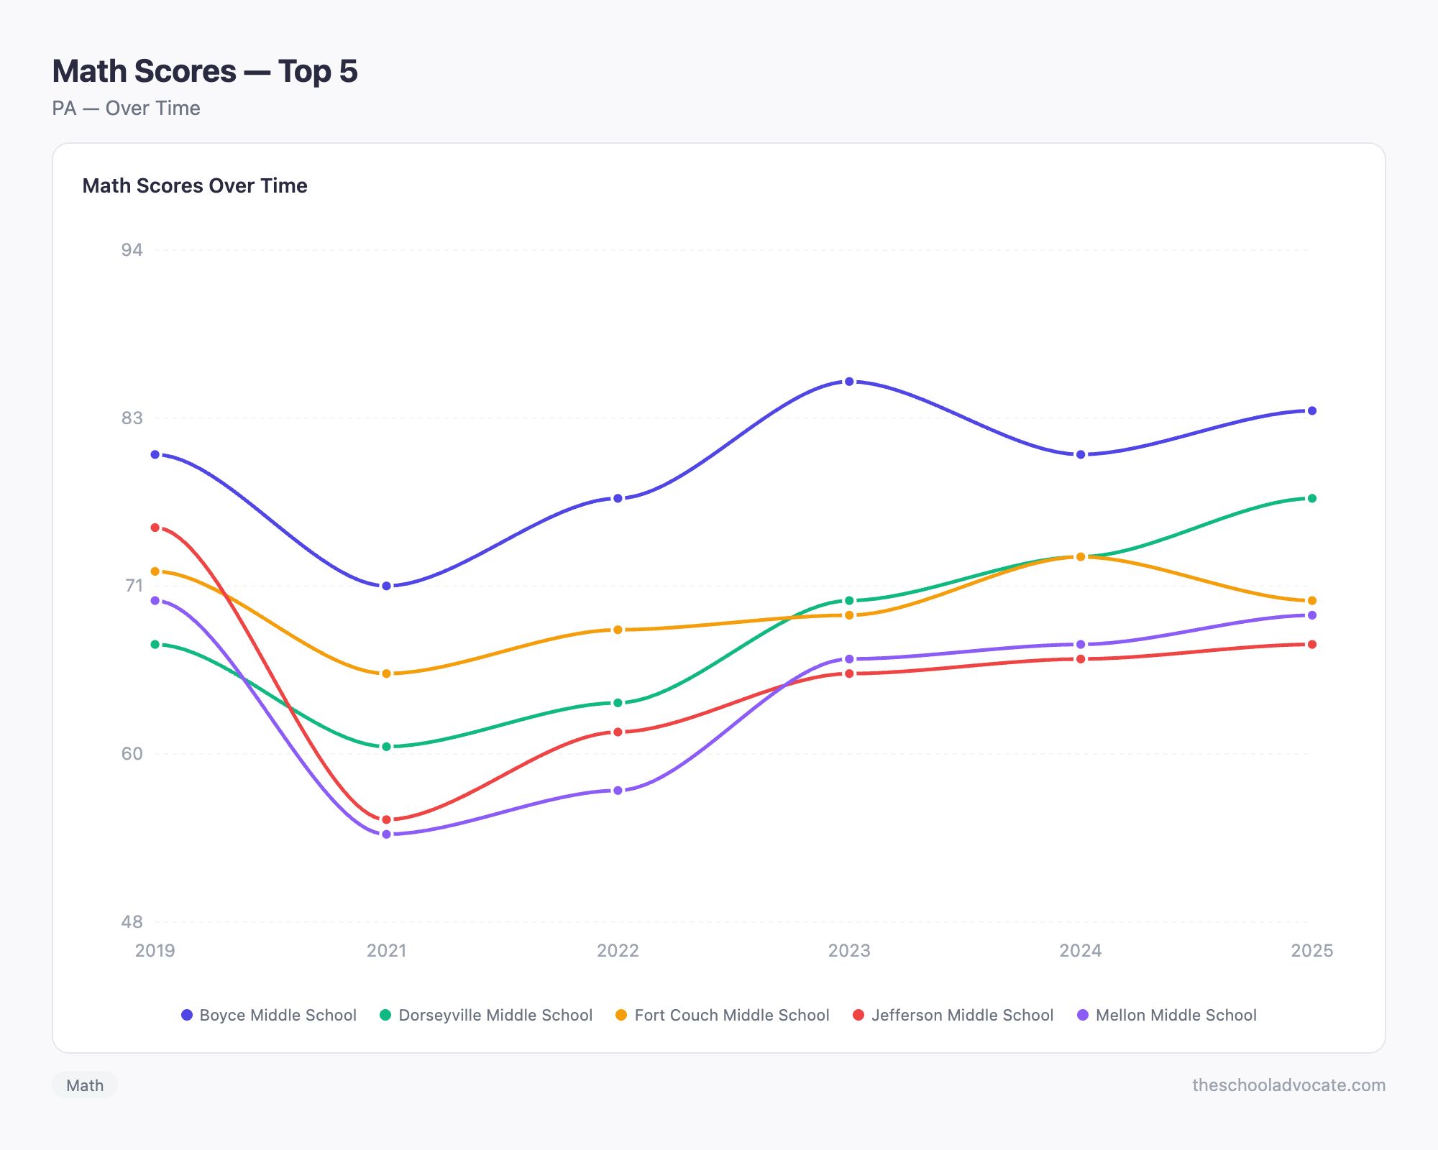Click the 2025 x-axis label
This screenshot has height=1150, width=1438.
tap(1312, 951)
